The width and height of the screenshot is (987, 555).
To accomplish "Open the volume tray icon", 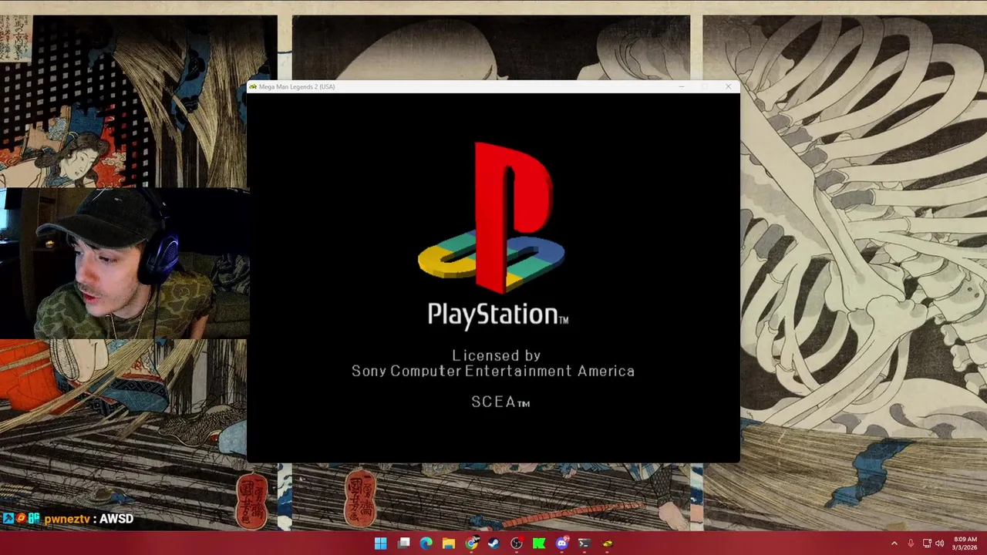I will (939, 543).
